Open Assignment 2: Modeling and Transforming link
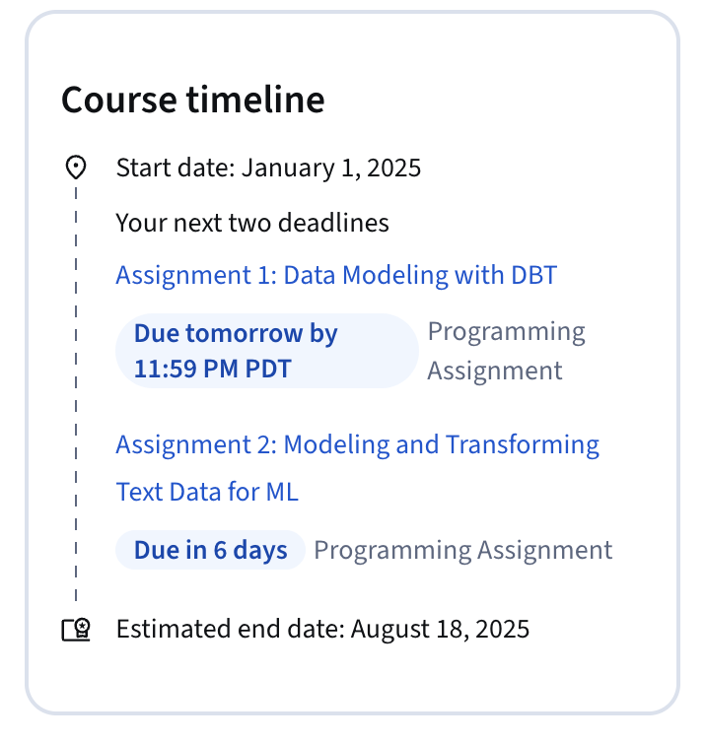The image size is (706, 743). click(357, 444)
